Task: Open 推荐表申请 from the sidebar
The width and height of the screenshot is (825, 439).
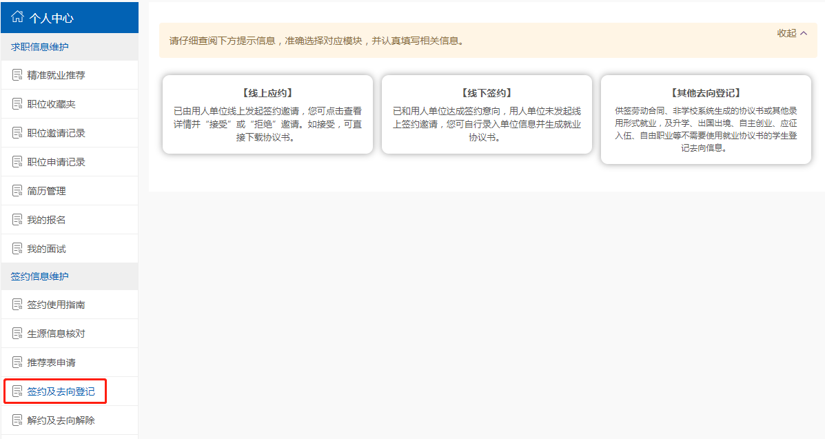Action: click(51, 363)
